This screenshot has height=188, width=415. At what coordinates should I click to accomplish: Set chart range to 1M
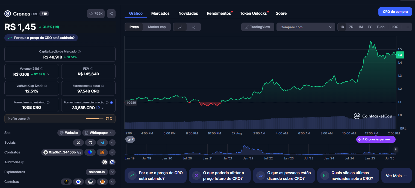tap(361, 27)
